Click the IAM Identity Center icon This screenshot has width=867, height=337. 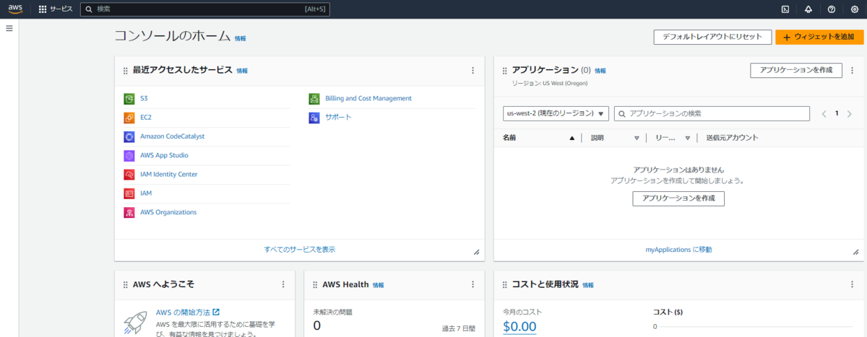point(129,174)
